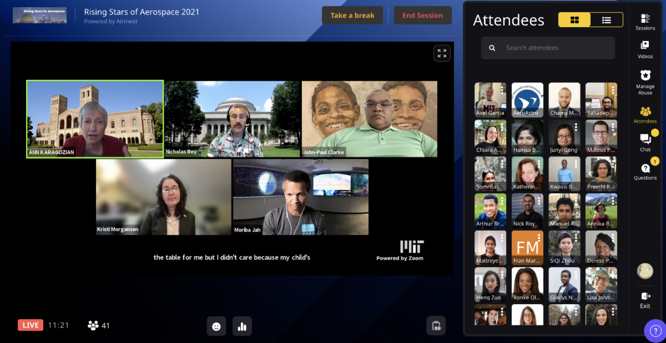Open three-dot menu on Denise P card
The width and height of the screenshot is (666, 343).
(612, 238)
